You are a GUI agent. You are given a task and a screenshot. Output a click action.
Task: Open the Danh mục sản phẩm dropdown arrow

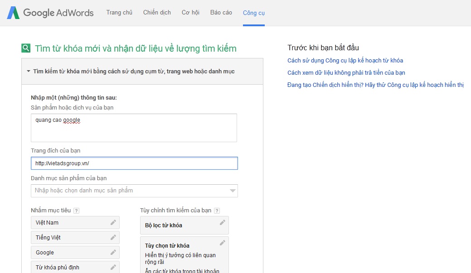233,191
